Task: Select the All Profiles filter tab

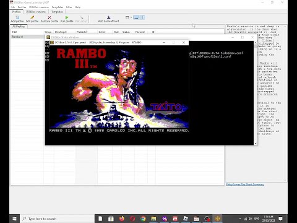Action: point(19,27)
